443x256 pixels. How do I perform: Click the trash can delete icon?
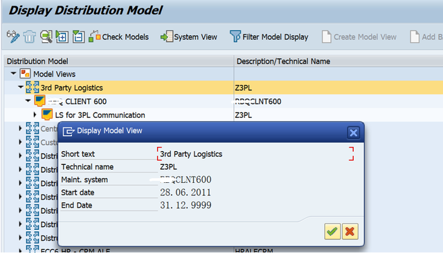tap(29, 37)
